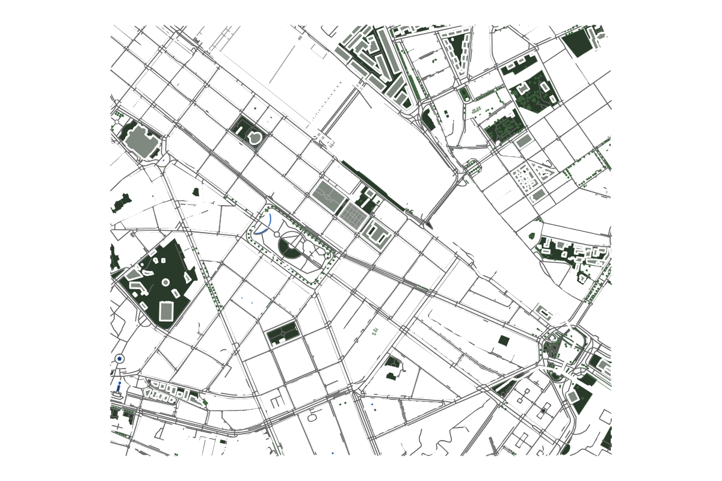Click the dark semicircle in the central park

click(290, 247)
